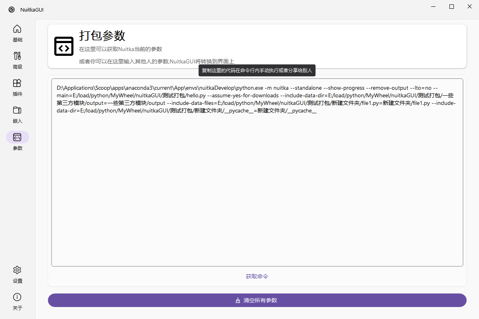Click NuitkaGUI title bar text
Viewport: 479px width, 319px height.
pos(32,10)
